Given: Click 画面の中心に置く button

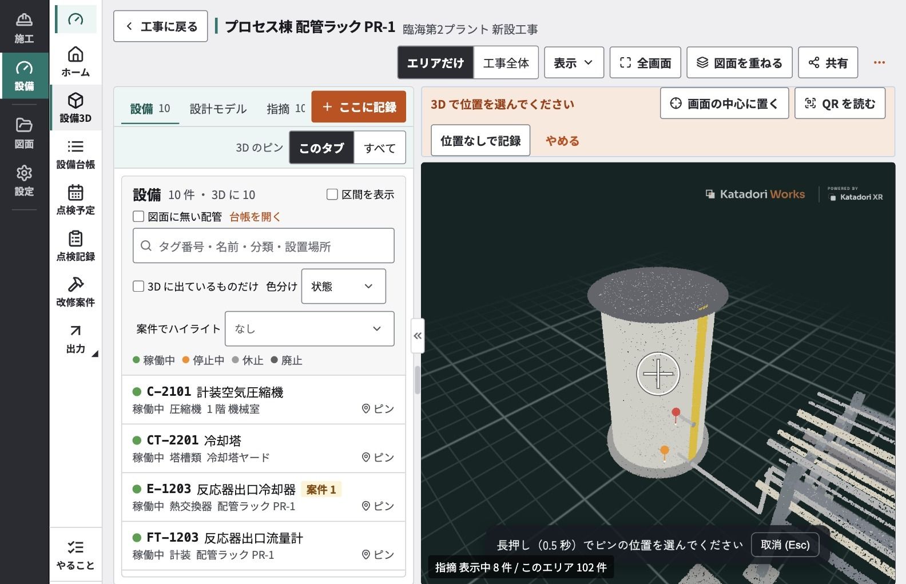Looking at the screenshot, I should point(724,104).
